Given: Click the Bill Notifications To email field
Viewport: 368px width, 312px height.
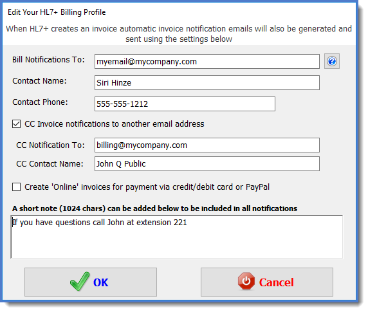Looking at the screenshot, I should pyautogui.click(x=207, y=62).
